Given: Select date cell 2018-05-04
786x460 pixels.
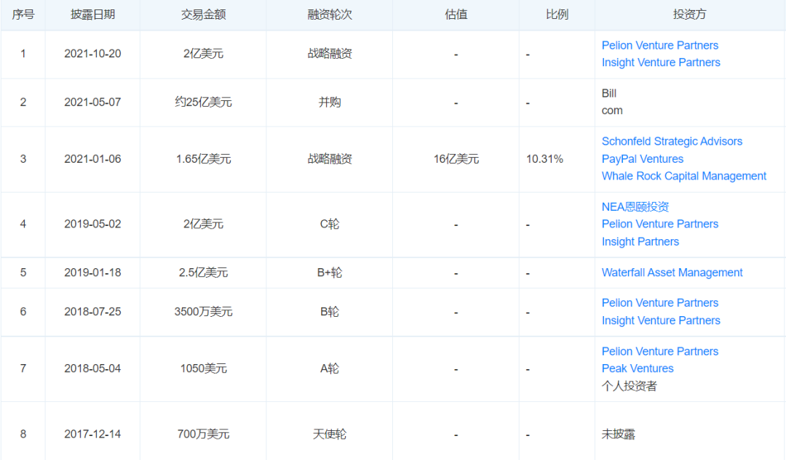Looking at the screenshot, I should coord(92,369).
